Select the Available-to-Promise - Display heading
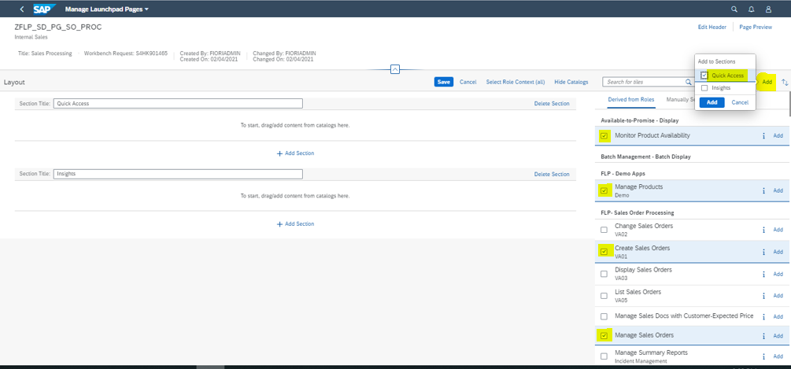 640,120
